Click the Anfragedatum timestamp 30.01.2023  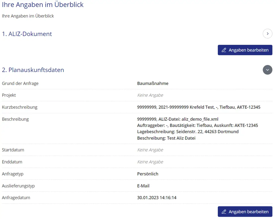pos(156,197)
